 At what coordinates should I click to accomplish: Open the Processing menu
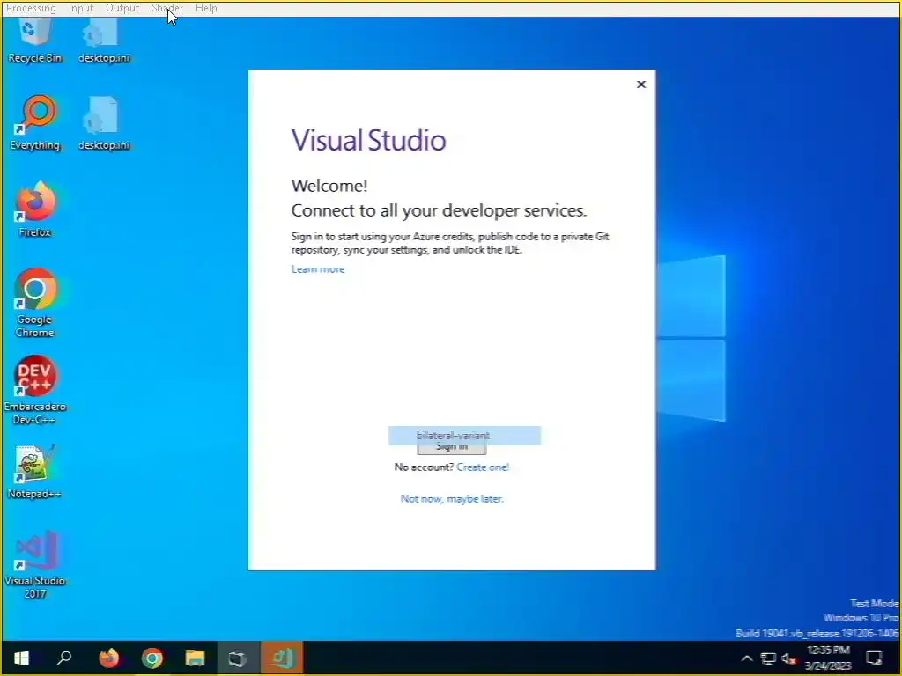pyautogui.click(x=31, y=8)
